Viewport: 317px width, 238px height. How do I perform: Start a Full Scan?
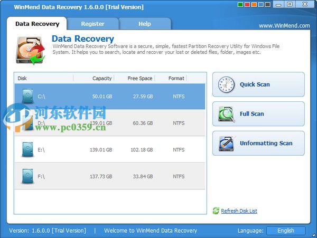(258, 114)
